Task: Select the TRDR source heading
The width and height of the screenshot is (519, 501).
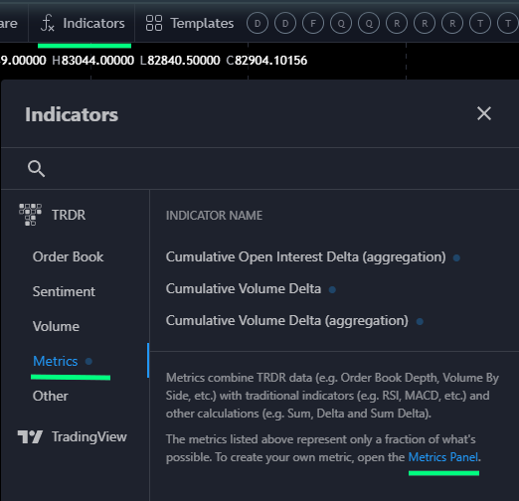Action: (x=69, y=215)
